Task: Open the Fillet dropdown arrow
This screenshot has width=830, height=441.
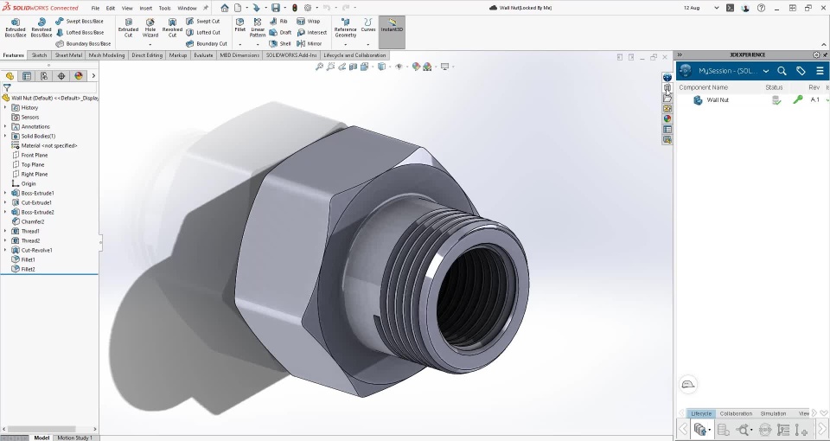Action: [x=239, y=44]
